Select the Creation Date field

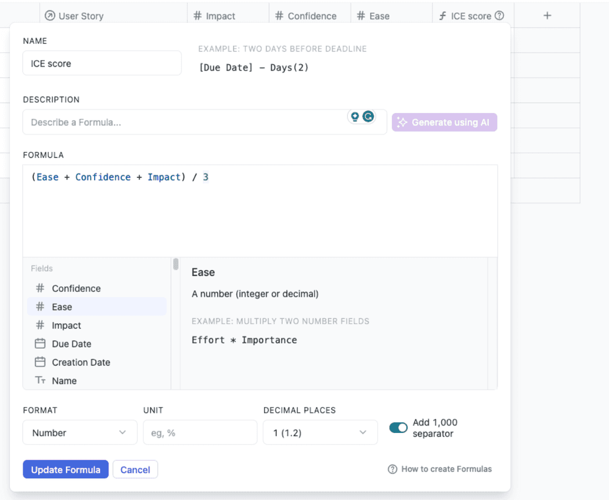[81, 362]
